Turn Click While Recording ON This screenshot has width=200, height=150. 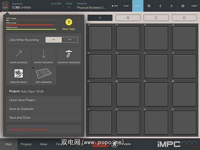pos(53,40)
